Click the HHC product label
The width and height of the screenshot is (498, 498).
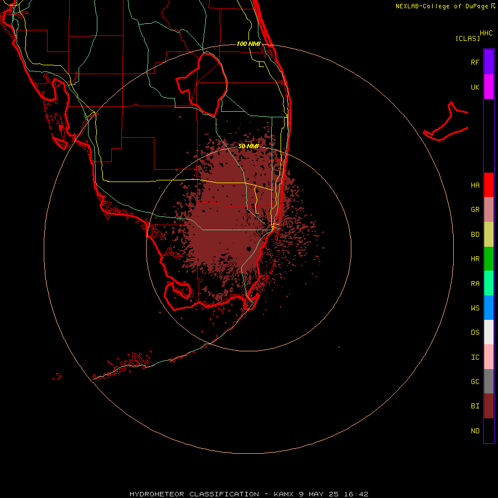486,33
